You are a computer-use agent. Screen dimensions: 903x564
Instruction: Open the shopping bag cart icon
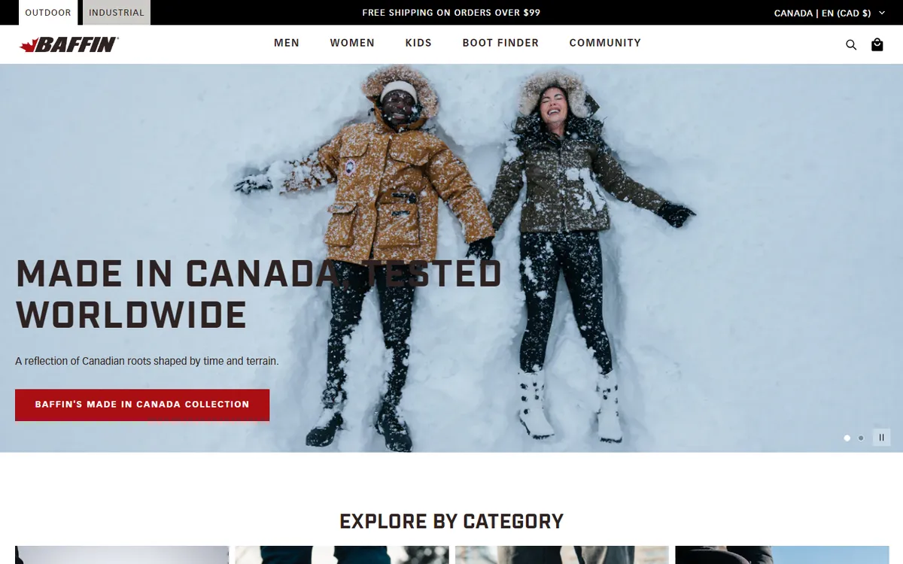(877, 44)
